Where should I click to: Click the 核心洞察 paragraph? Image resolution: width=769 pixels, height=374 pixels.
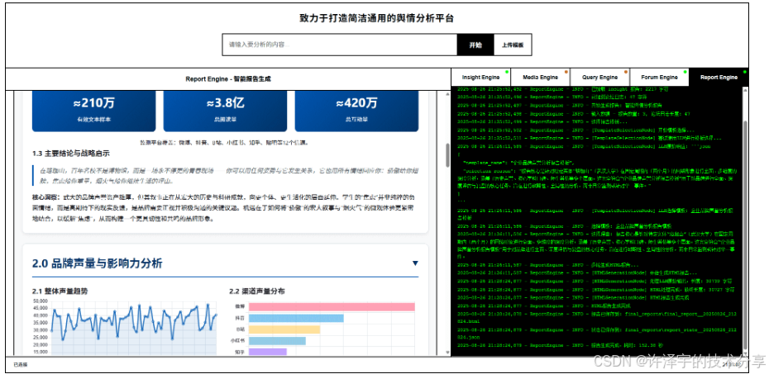coord(225,207)
